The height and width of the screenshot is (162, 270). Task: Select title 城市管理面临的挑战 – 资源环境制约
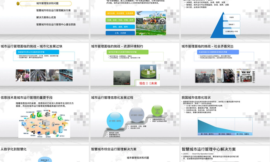click(117, 46)
